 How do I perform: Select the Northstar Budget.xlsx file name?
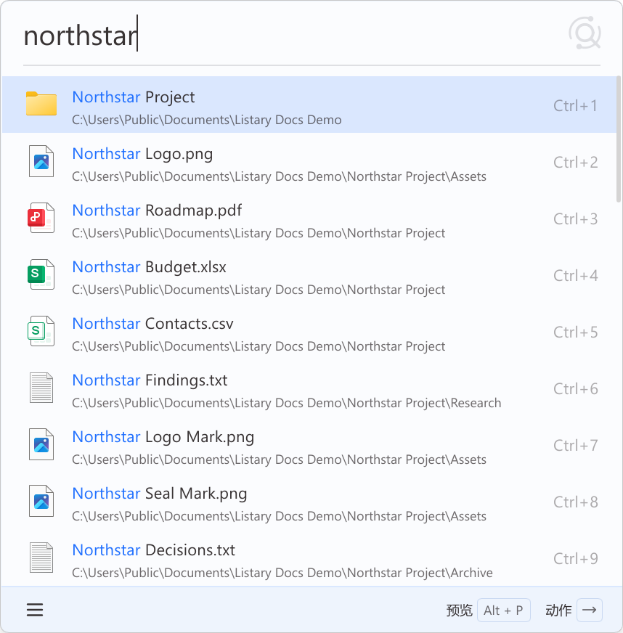pyautogui.click(x=149, y=267)
